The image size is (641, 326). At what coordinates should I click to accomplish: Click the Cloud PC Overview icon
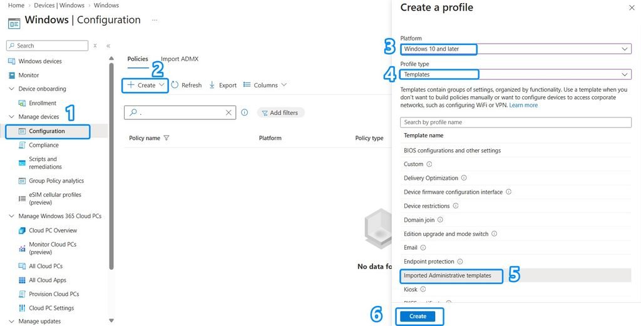click(x=22, y=230)
